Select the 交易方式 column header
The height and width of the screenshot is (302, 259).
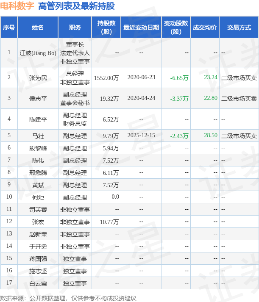pos(239,28)
